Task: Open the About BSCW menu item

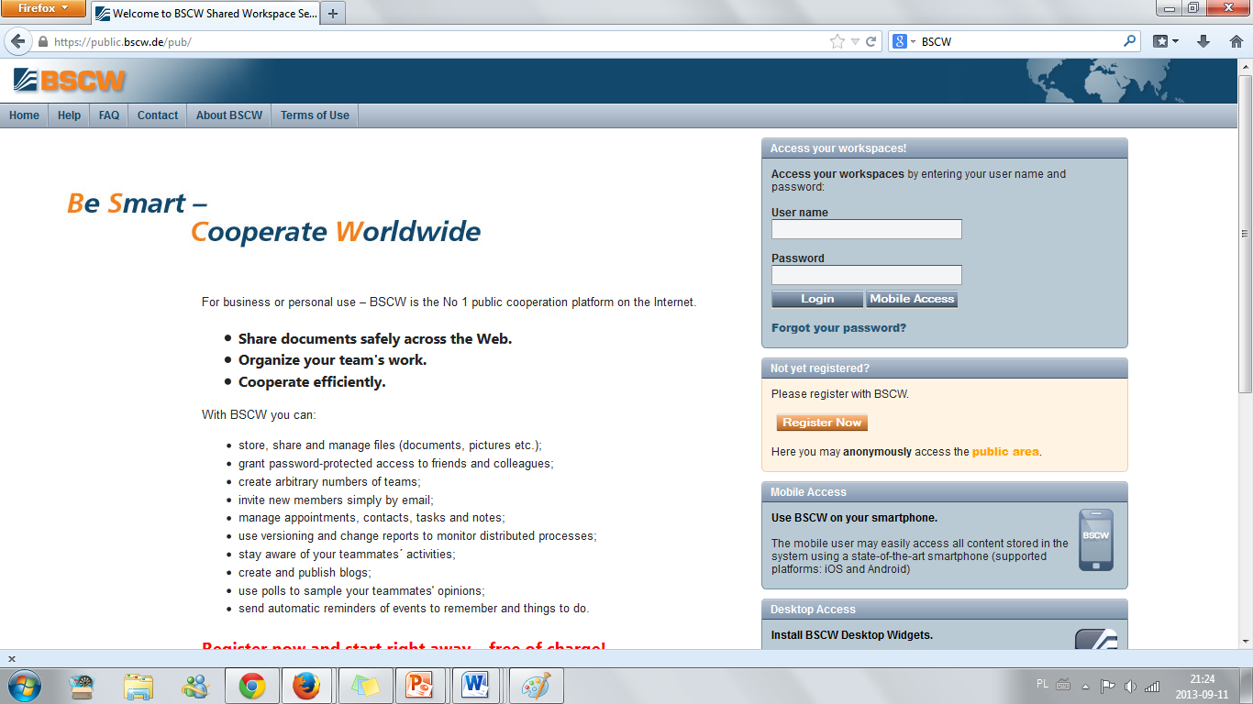Action: click(229, 115)
